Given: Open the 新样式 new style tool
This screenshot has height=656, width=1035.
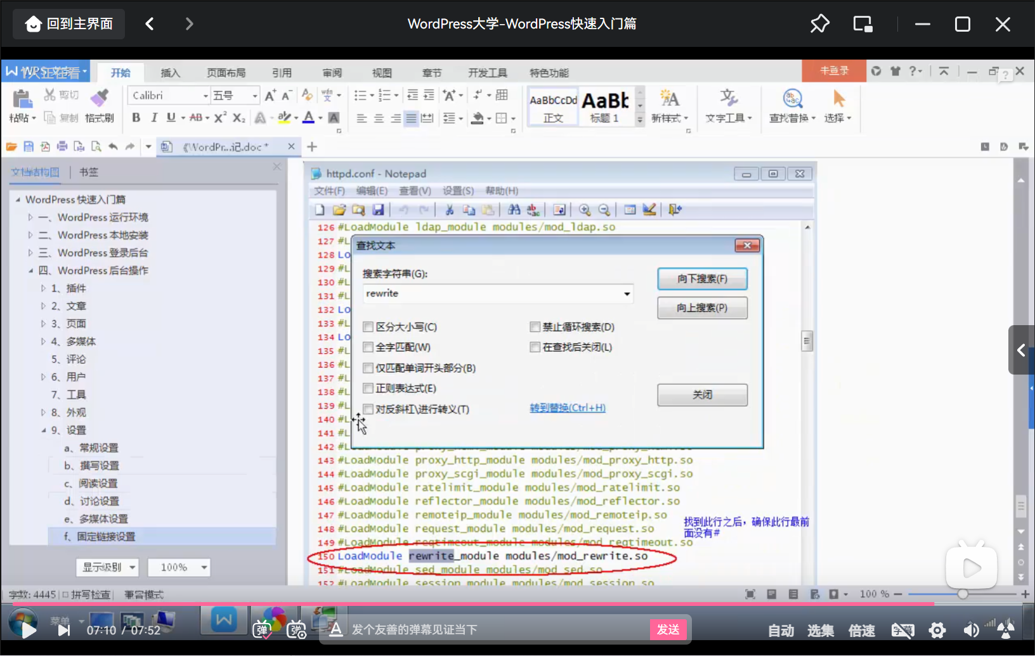Looking at the screenshot, I should click(669, 106).
